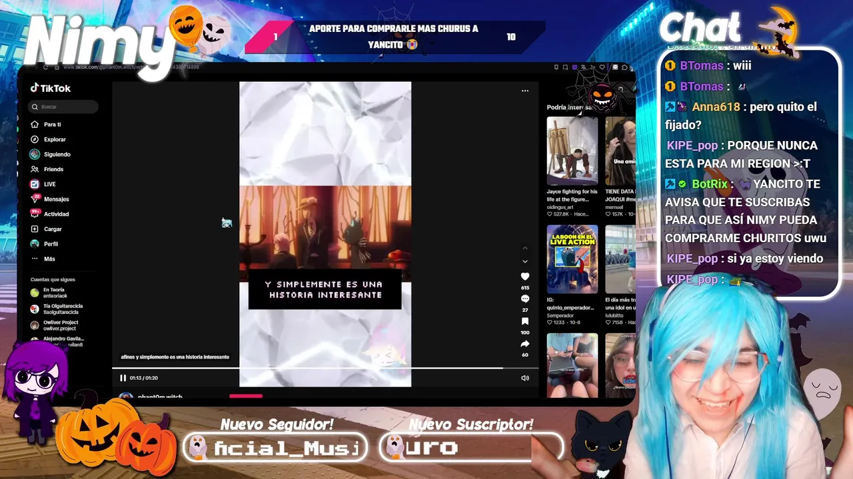Open the LIVE section
This screenshot has height=479, width=853.
tap(43, 184)
